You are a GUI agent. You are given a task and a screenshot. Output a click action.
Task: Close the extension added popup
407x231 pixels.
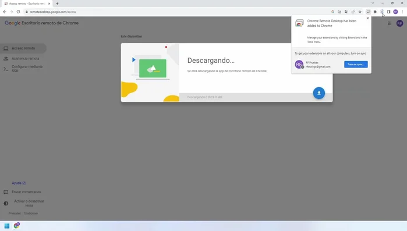[367, 18]
